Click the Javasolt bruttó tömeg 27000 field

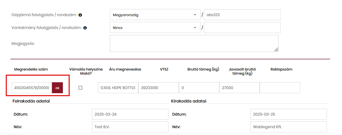[239, 88]
